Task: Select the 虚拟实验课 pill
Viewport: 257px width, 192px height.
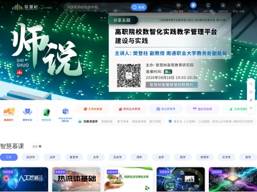Action: tap(202, 109)
